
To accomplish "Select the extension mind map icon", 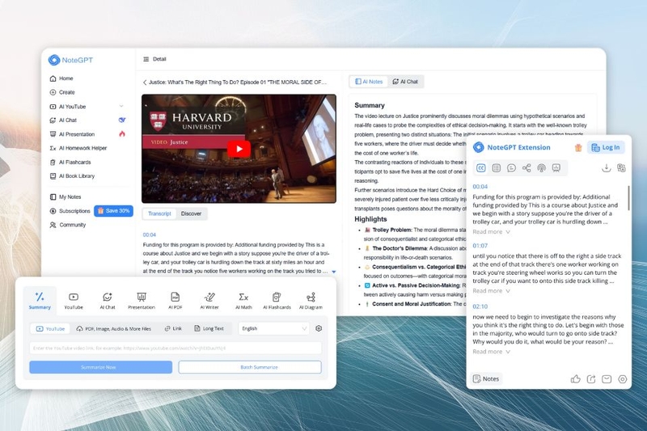I will [526, 168].
